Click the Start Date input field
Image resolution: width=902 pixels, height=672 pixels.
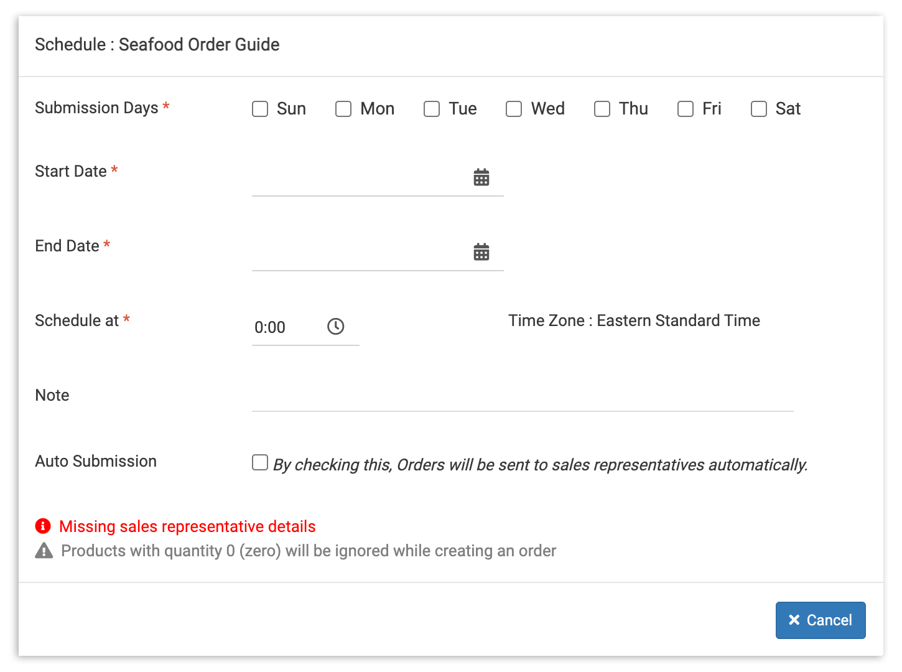click(x=358, y=179)
